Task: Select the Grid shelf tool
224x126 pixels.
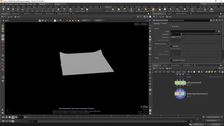Action: (x=22, y=10)
